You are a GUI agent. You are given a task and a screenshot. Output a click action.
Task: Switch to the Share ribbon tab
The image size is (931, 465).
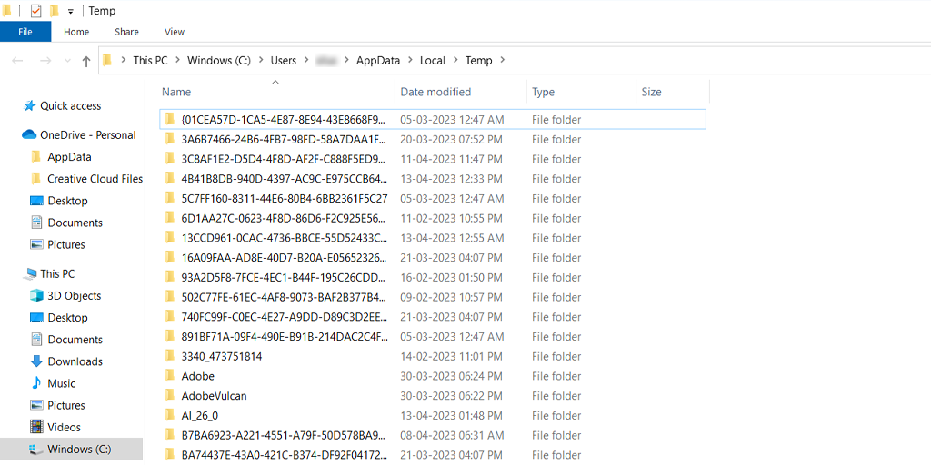click(126, 32)
